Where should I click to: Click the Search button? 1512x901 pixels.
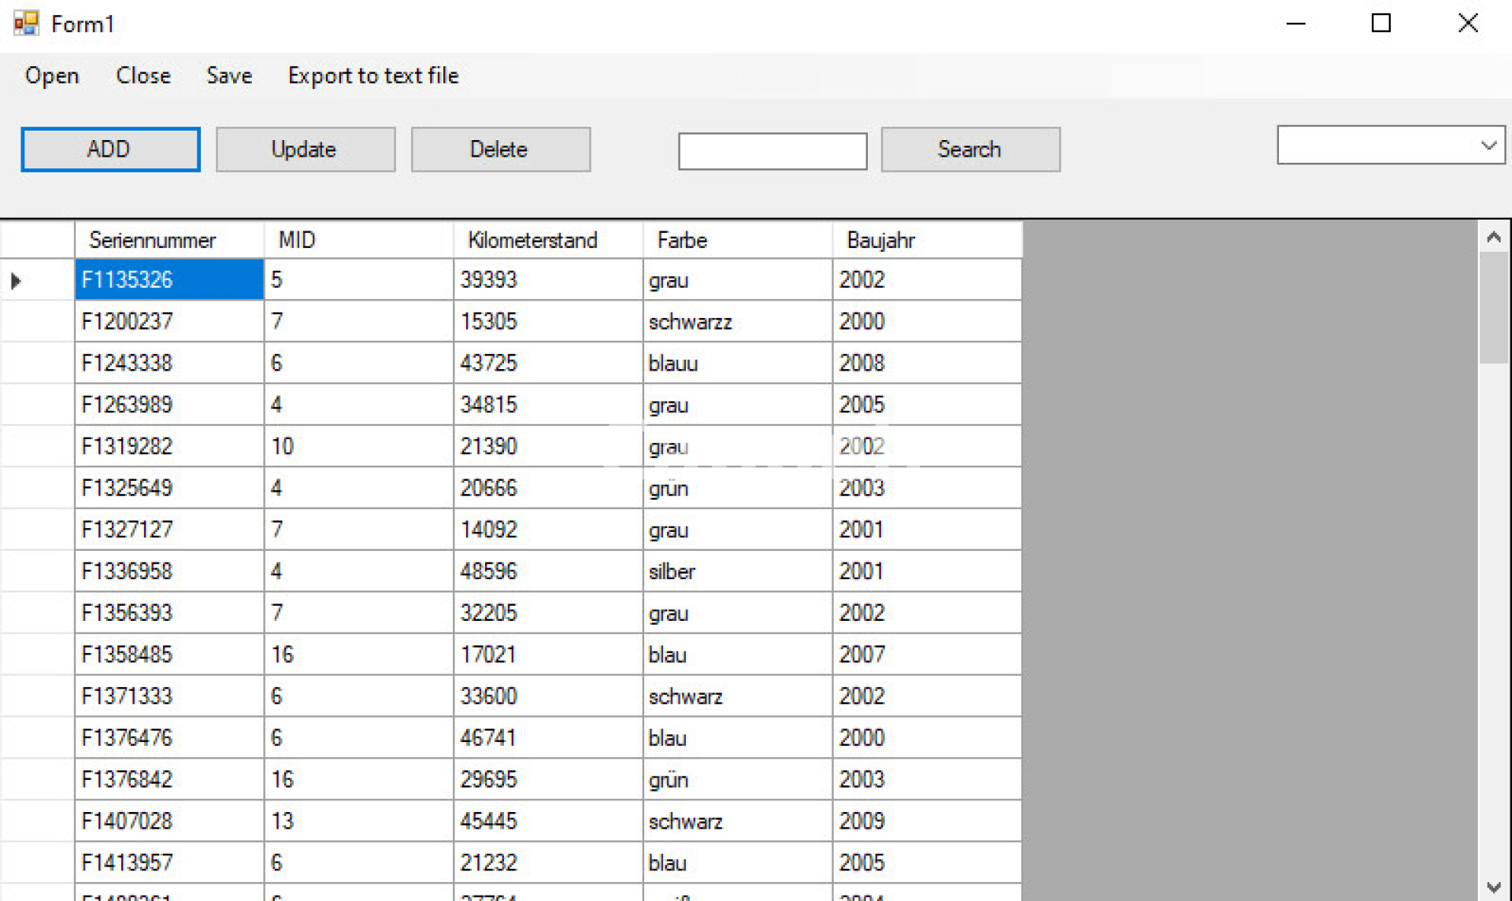[x=970, y=150]
